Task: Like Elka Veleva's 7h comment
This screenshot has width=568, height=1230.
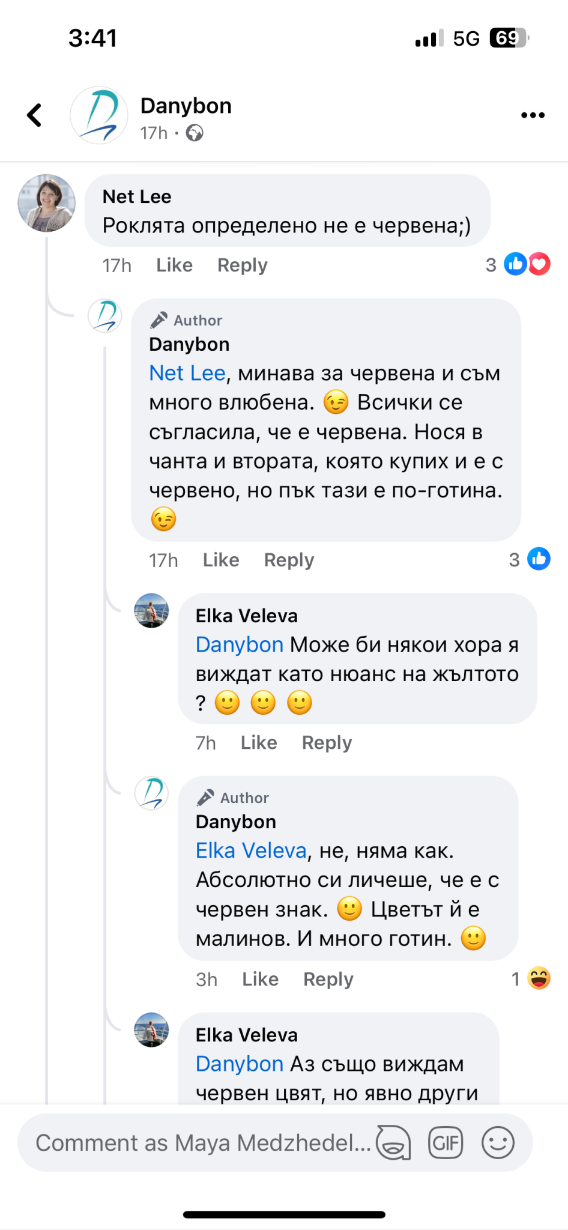Action: [259, 743]
